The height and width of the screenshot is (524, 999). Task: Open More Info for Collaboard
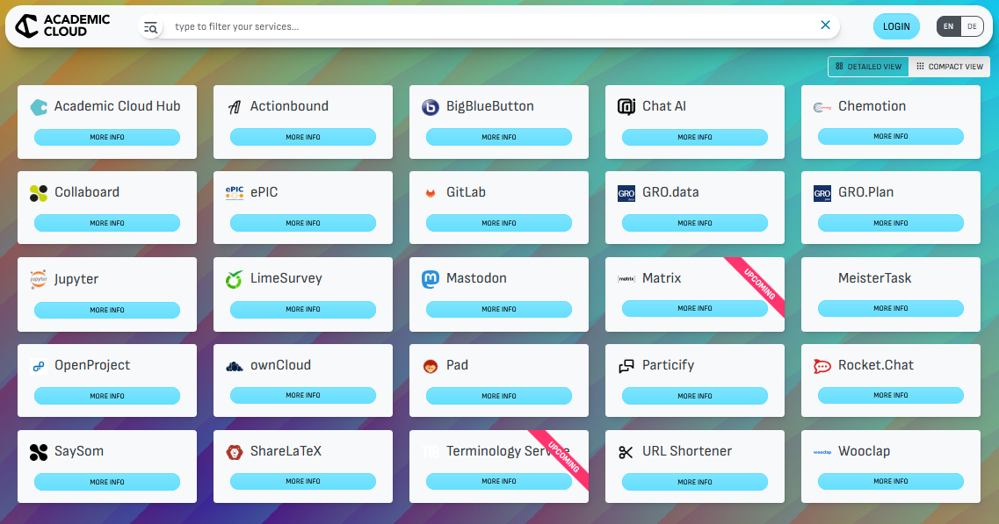click(x=107, y=223)
